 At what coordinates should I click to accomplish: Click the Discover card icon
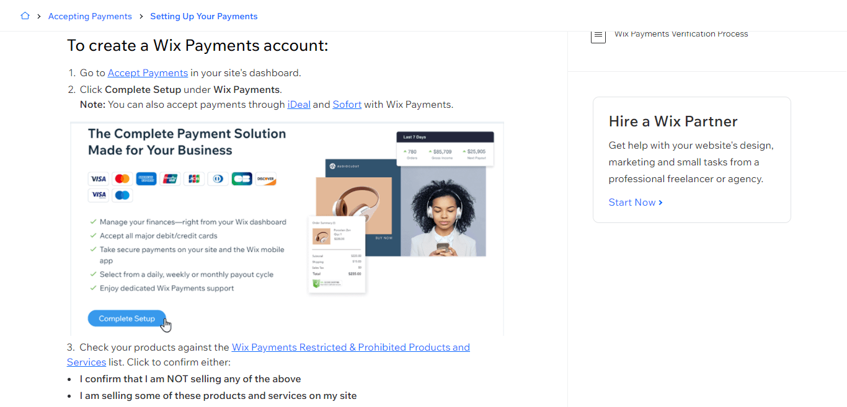point(266,178)
